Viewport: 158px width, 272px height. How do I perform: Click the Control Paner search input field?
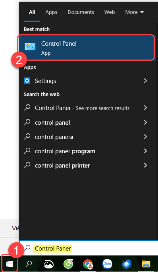pyautogui.click(x=89, y=248)
